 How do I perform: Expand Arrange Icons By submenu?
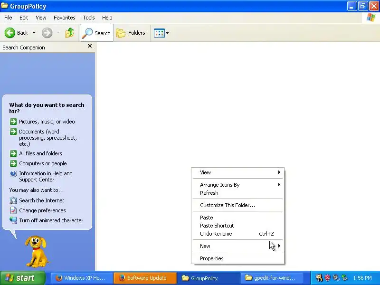click(x=237, y=185)
